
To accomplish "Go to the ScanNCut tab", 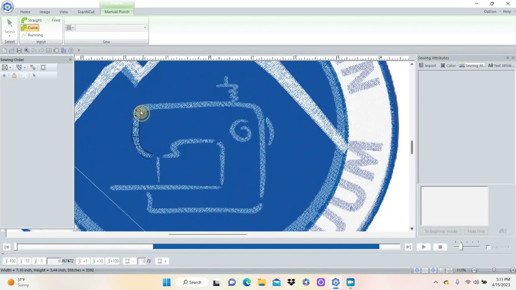I will [86, 12].
